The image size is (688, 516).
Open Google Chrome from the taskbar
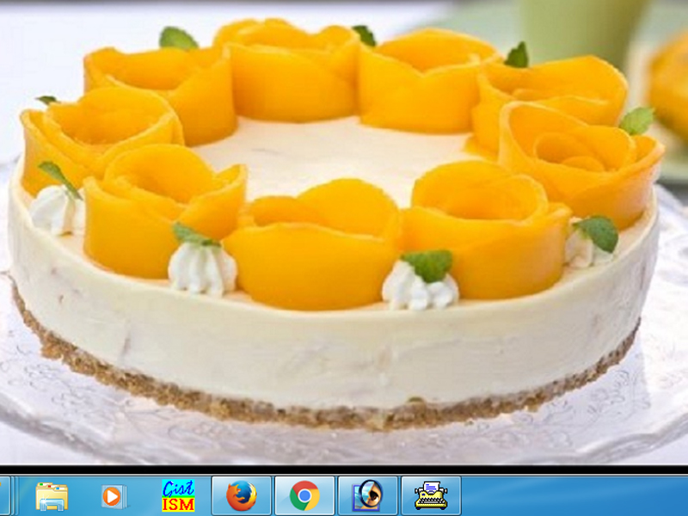click(x=304, y=496)
